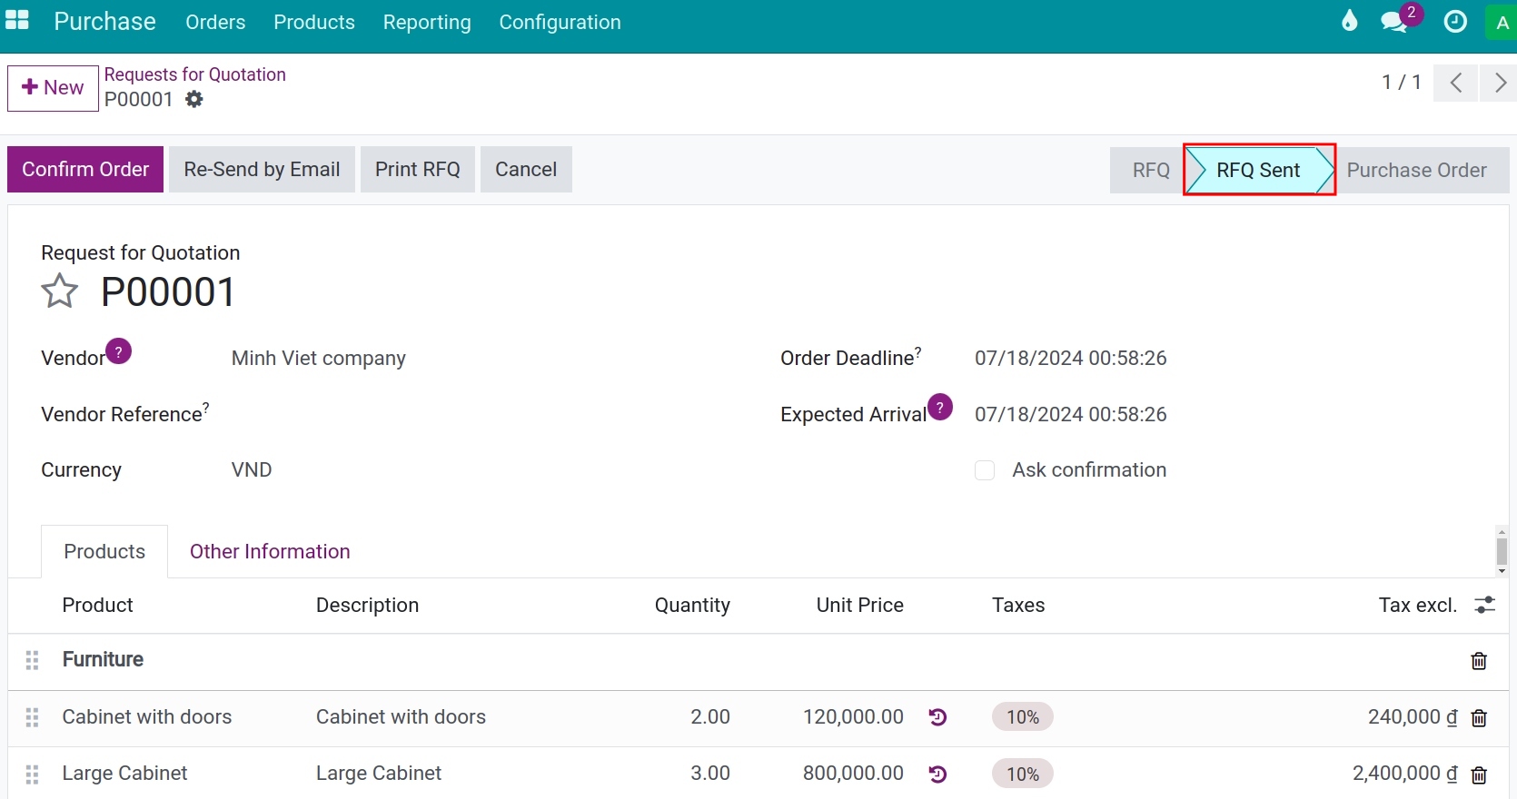Click the products list scrollbar
The image size is (1517, 799).
tap(1502, 551)
